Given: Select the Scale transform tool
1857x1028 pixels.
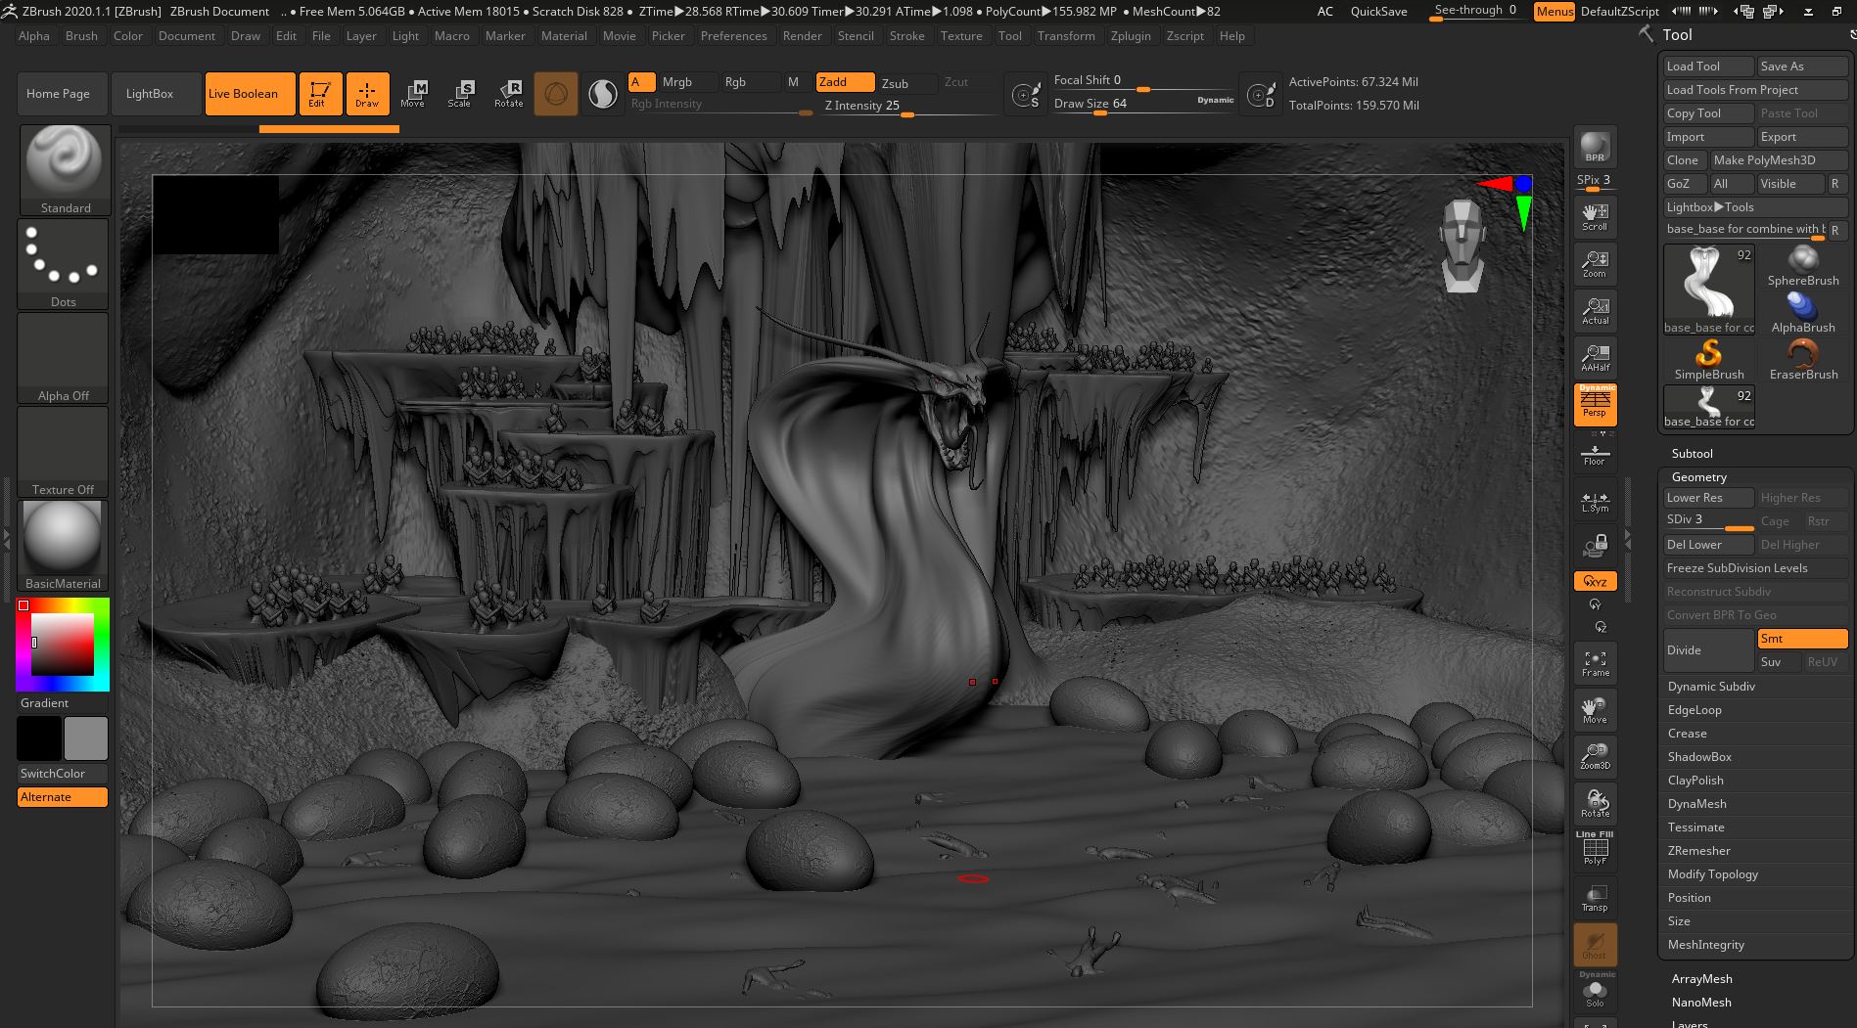Looking at the screenshot, I should (x=459, y=94).
